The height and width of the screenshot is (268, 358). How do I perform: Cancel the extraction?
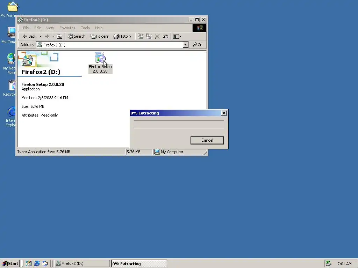(x=207, y=140)
